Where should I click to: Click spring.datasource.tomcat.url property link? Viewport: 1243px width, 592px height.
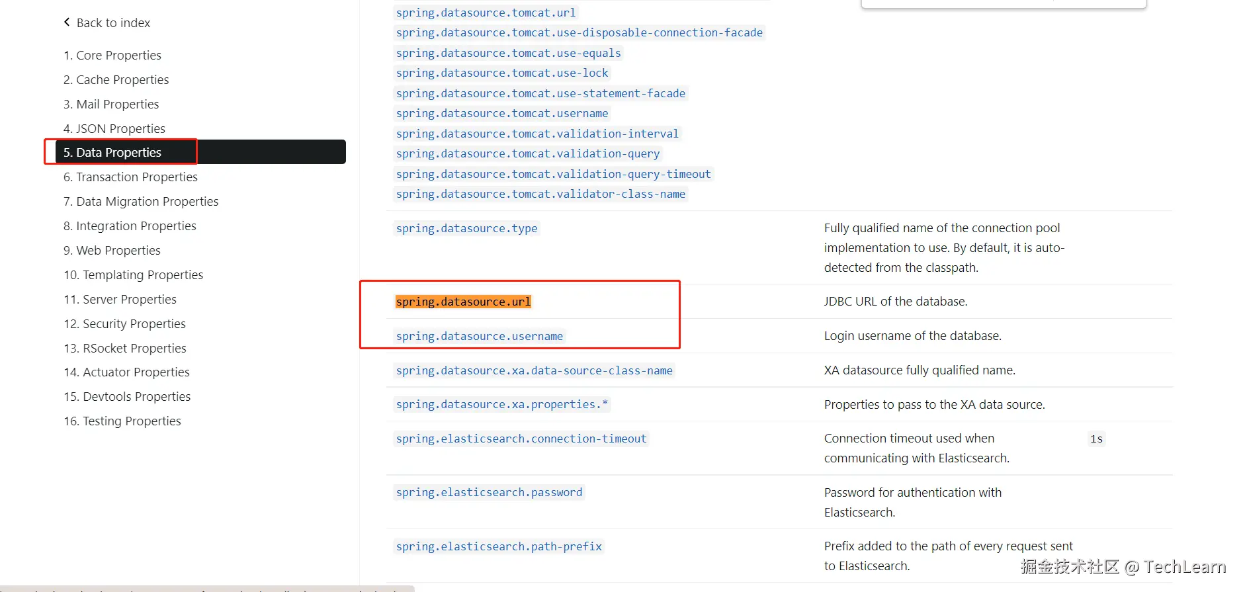(486, 13)
